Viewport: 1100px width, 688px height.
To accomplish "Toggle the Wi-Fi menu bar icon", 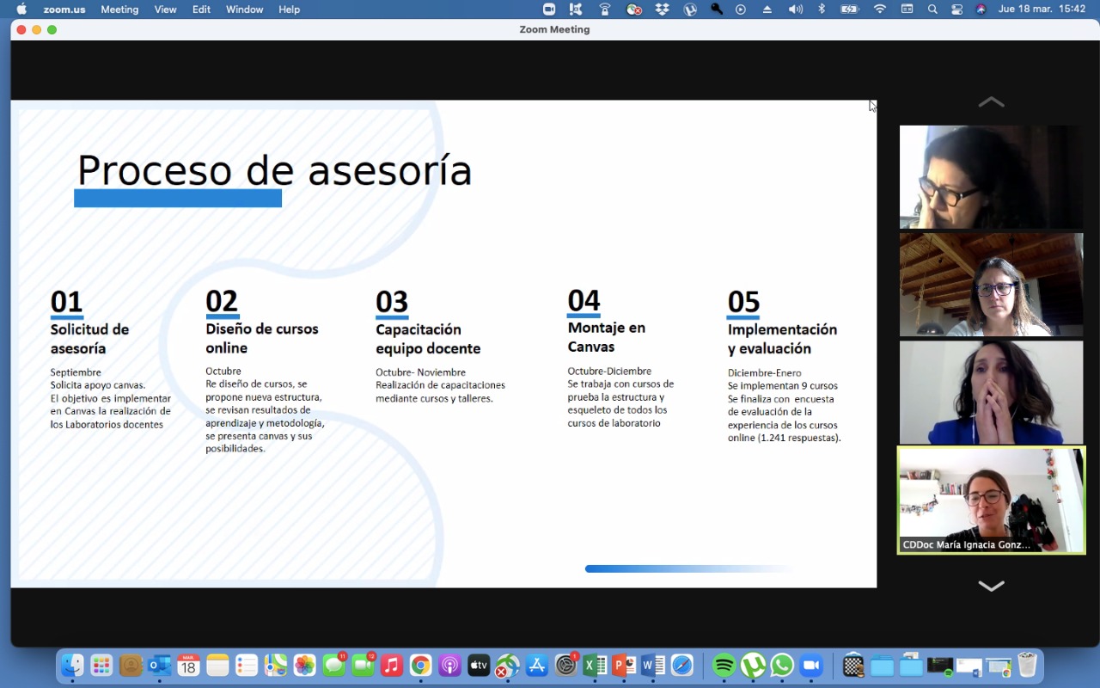I will click(x=879, y=9).
